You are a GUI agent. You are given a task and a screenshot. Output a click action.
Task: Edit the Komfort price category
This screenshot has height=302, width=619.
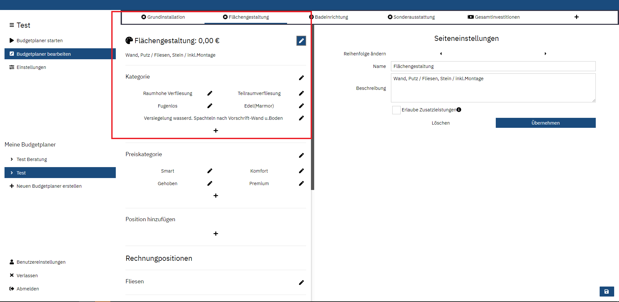tap(301, 171)
